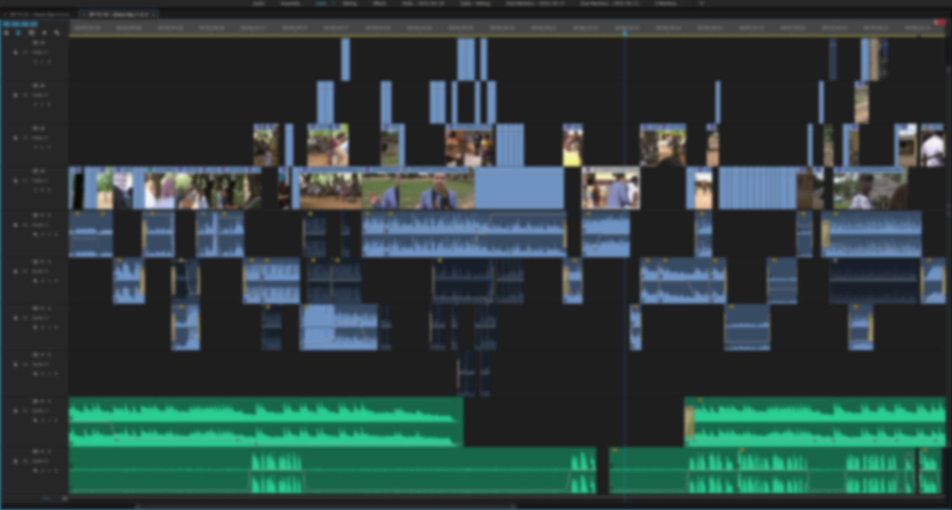Click lock icon on Video 4 track

16,53
